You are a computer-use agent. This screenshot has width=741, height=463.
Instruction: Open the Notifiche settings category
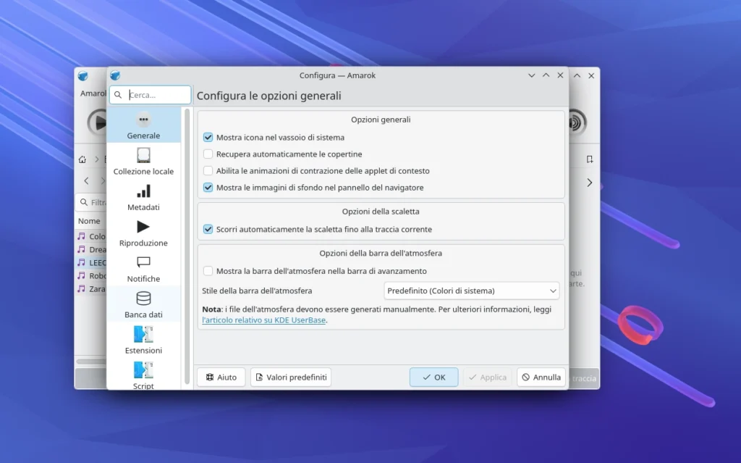143,268
